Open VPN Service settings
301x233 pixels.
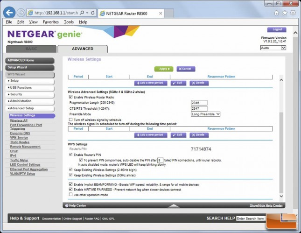pyautogui.click(x=19, y=138)
